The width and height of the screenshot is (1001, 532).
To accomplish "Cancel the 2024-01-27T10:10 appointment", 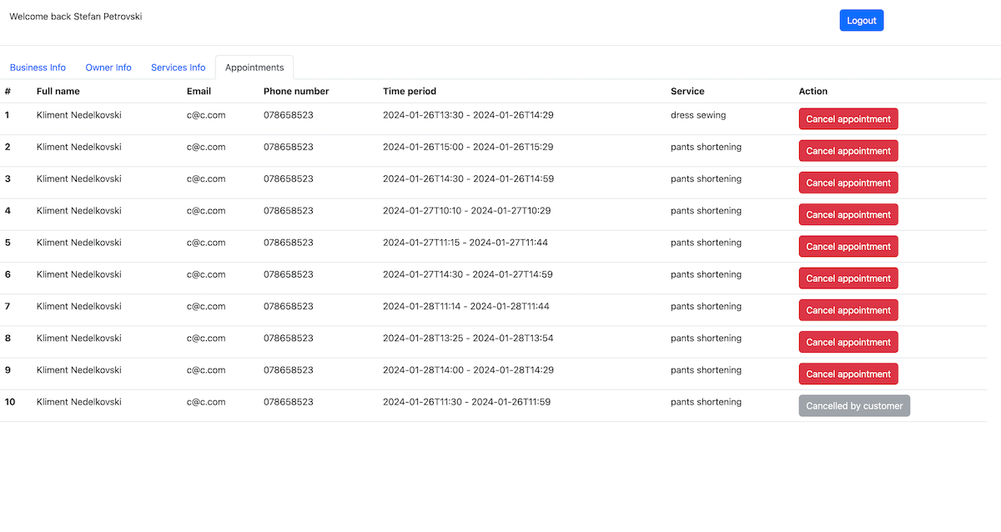I will pos(848,214).
